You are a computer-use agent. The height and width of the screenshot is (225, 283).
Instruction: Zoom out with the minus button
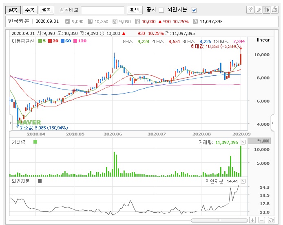coord(261,220)
